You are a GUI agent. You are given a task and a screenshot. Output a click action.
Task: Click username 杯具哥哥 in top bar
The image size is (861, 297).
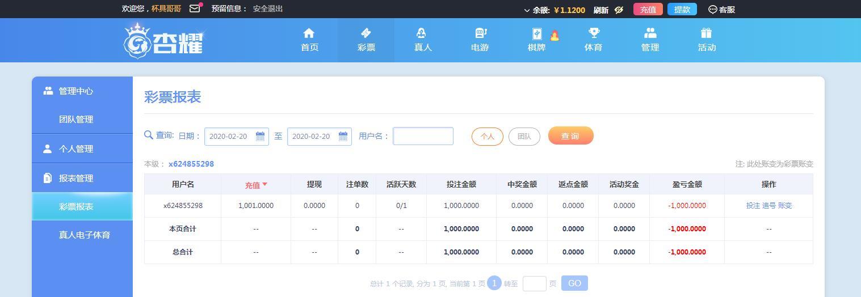(166, 9)
